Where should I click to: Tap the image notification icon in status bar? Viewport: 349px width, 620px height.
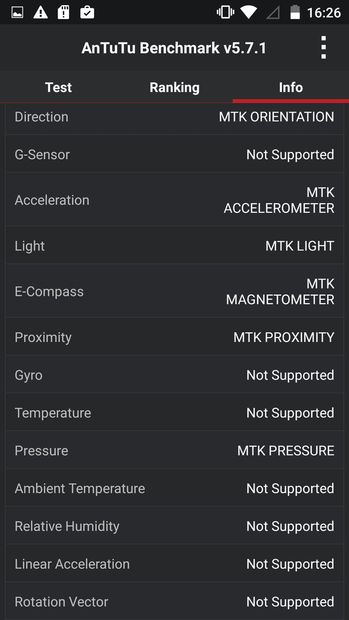coord(17,12)
